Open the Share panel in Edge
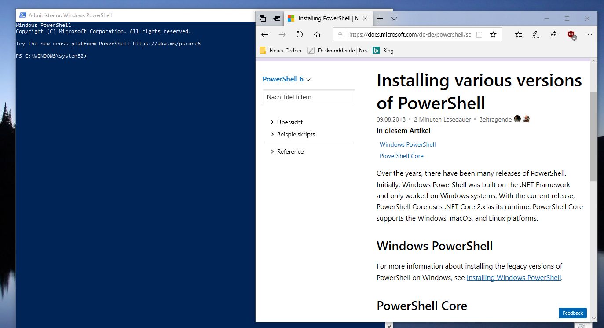 point(553,34)
